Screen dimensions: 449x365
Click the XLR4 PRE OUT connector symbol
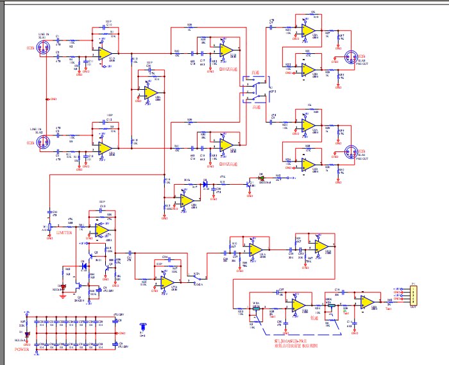click(x=351, y=152)
